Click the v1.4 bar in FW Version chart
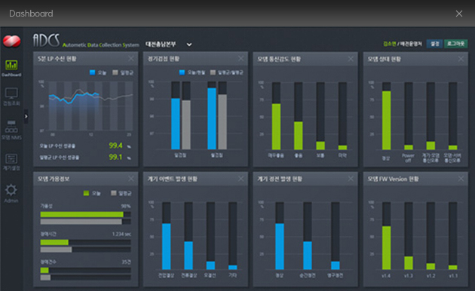Screen dimensions: 475x291 386,248
